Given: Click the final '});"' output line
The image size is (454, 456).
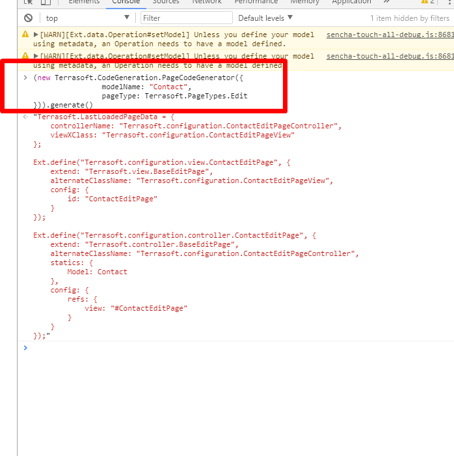Looking at the screenshot, I should pyautogui.click(x=42, y=336).
